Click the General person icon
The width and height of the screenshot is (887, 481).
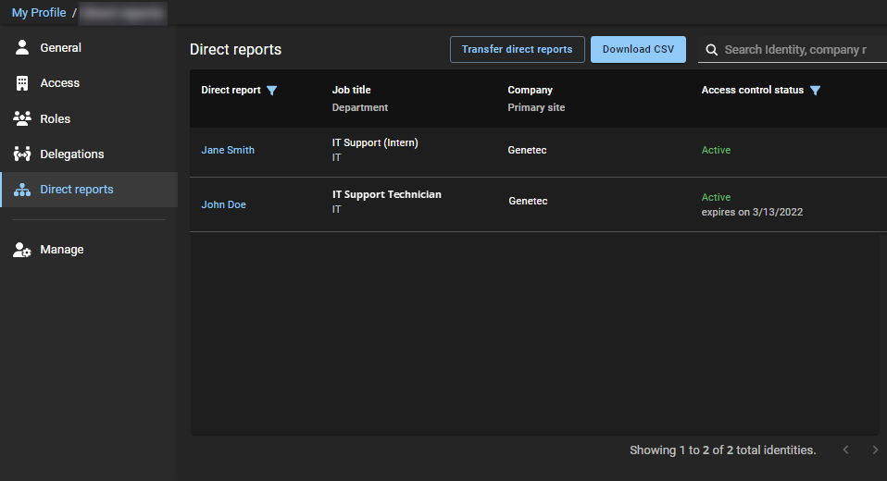coord(22,47)
